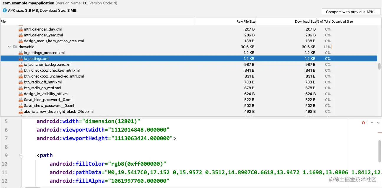Go to previous highlighted error arrow

[372, 123]
